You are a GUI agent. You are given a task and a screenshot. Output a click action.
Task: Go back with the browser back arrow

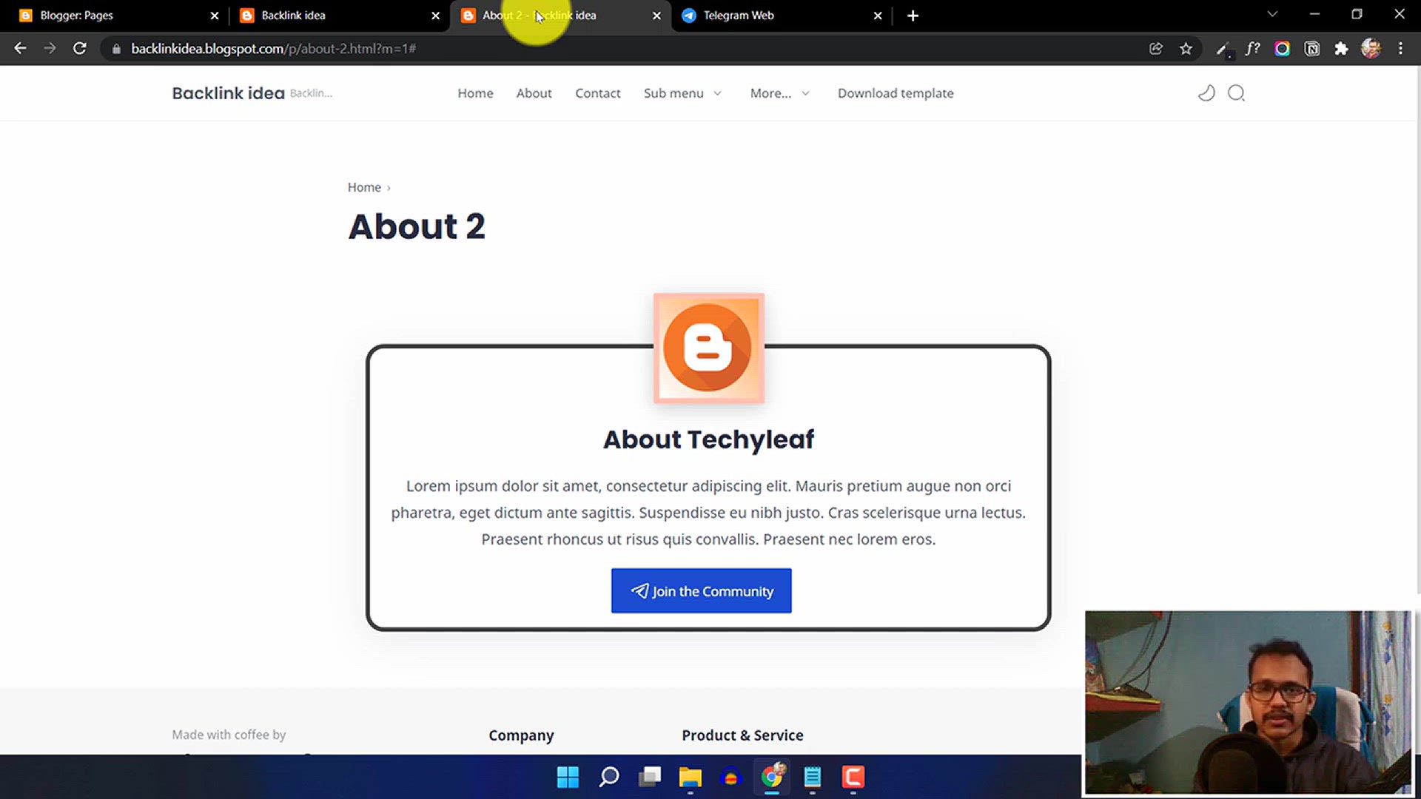20,49
